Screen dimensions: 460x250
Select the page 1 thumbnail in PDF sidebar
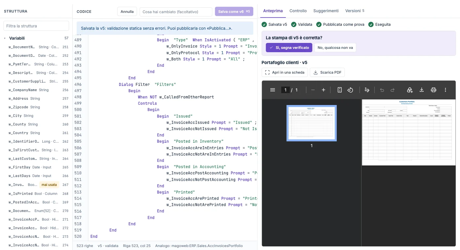point(311,123)
